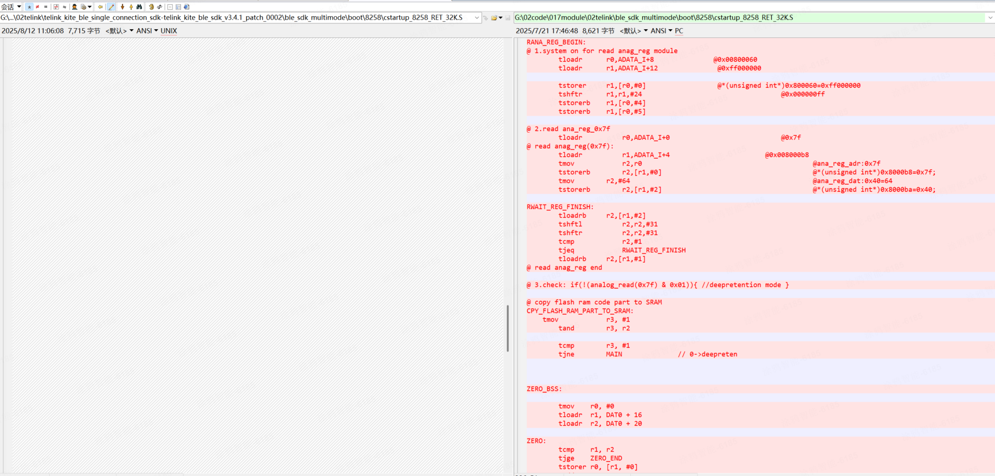Open the 会话 session menu
The height and width of the screenshot is (476, 995).
click(x=11, y=7)
